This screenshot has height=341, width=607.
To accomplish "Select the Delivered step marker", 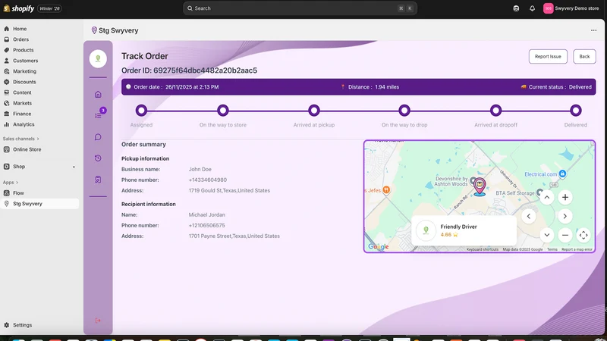I will pyautogui.click(x=576, y=111).
